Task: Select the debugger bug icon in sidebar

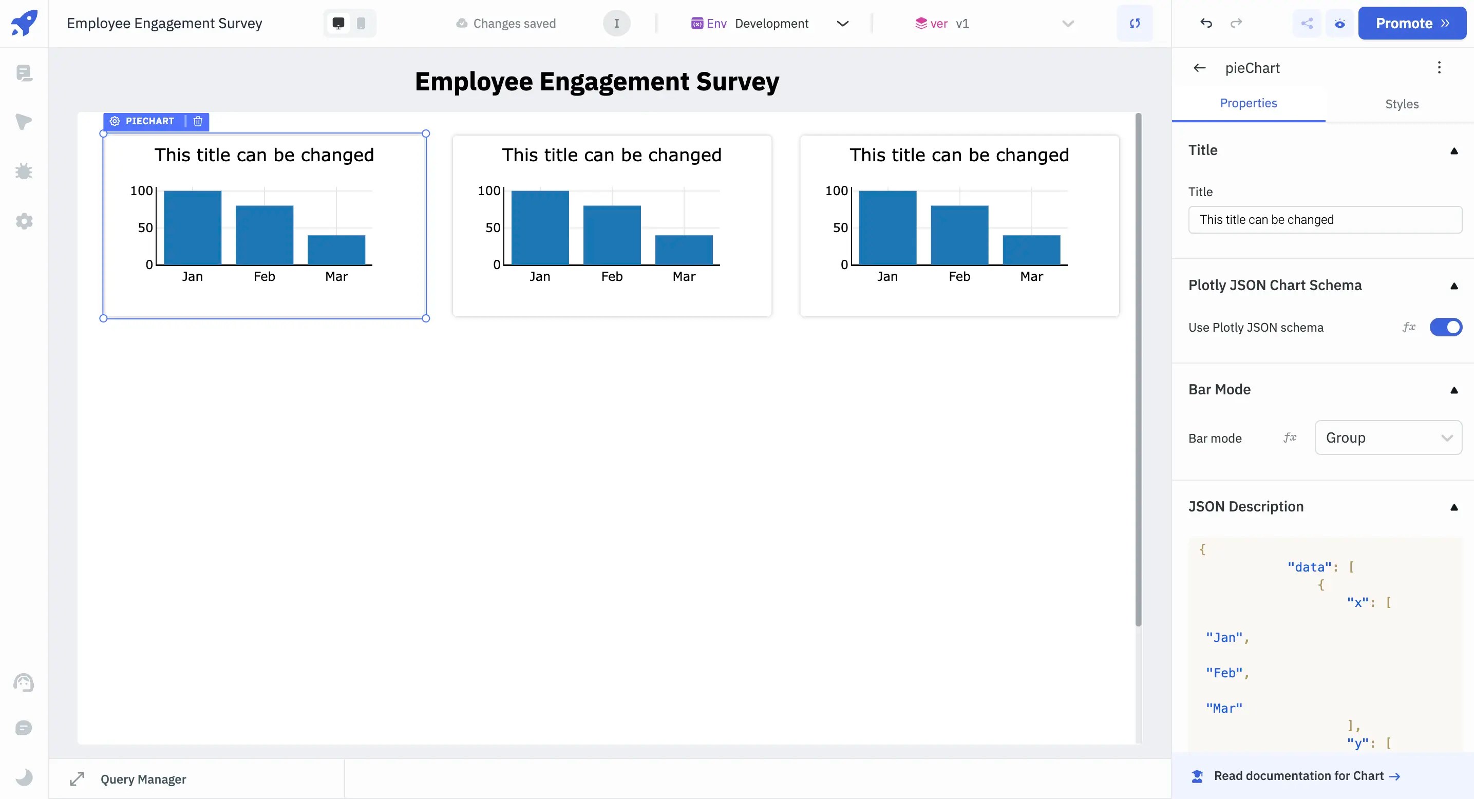Action: (x=24, y=170)
